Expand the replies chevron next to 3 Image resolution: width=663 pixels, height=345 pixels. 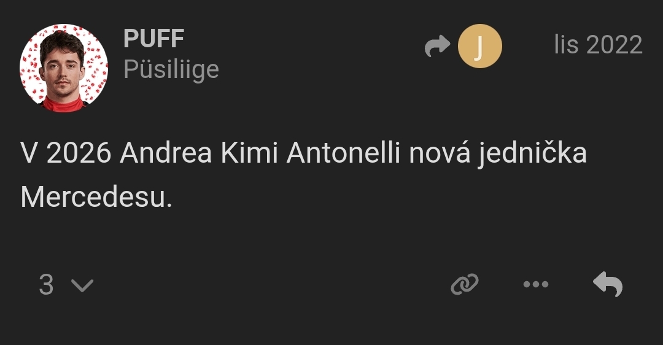(x=82, y=285)
